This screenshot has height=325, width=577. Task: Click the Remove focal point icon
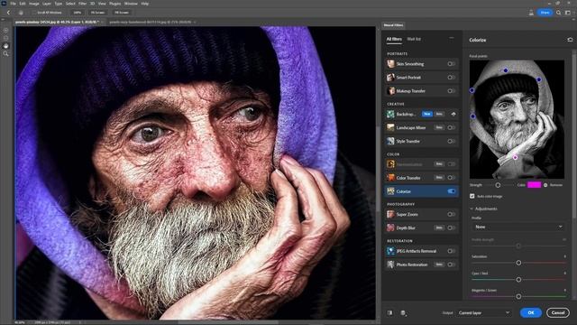pyautogui.click(x=545, y=185)
